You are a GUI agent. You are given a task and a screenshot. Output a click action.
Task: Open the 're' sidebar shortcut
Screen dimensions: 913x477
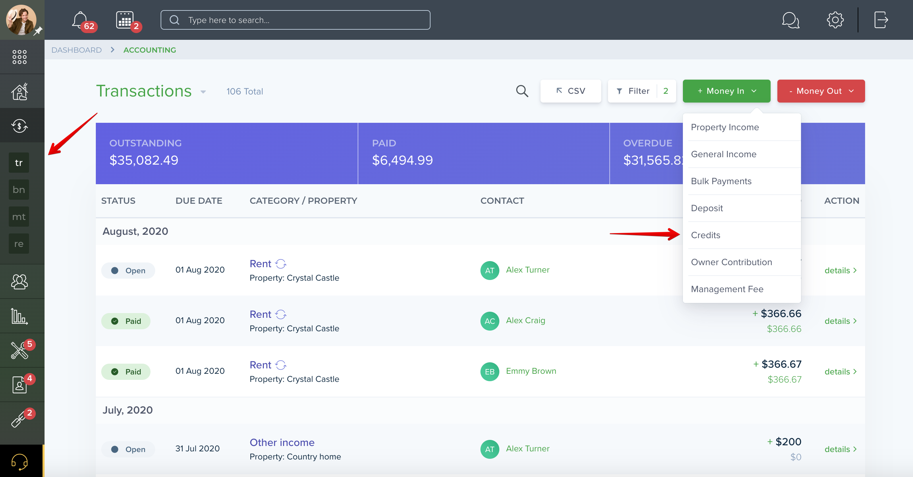pos(19,244)
